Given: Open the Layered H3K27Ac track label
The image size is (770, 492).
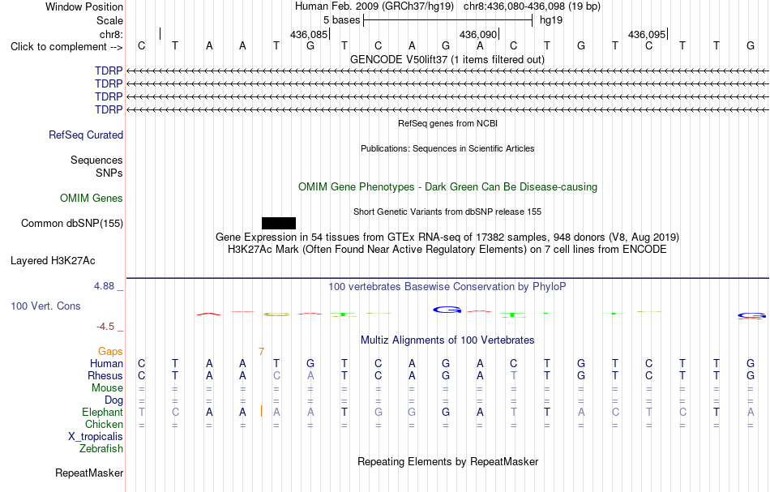Looking at the screenshot, I should click(53, 261).
